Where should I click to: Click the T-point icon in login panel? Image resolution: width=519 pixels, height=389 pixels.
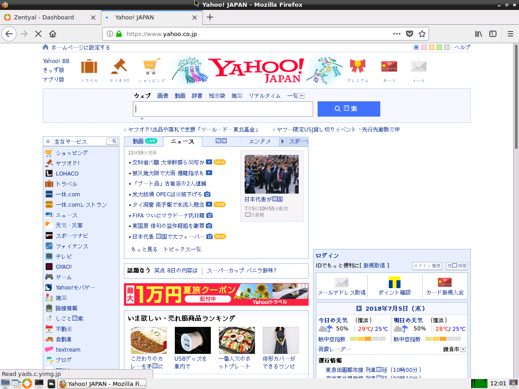(x=394, y=282)
